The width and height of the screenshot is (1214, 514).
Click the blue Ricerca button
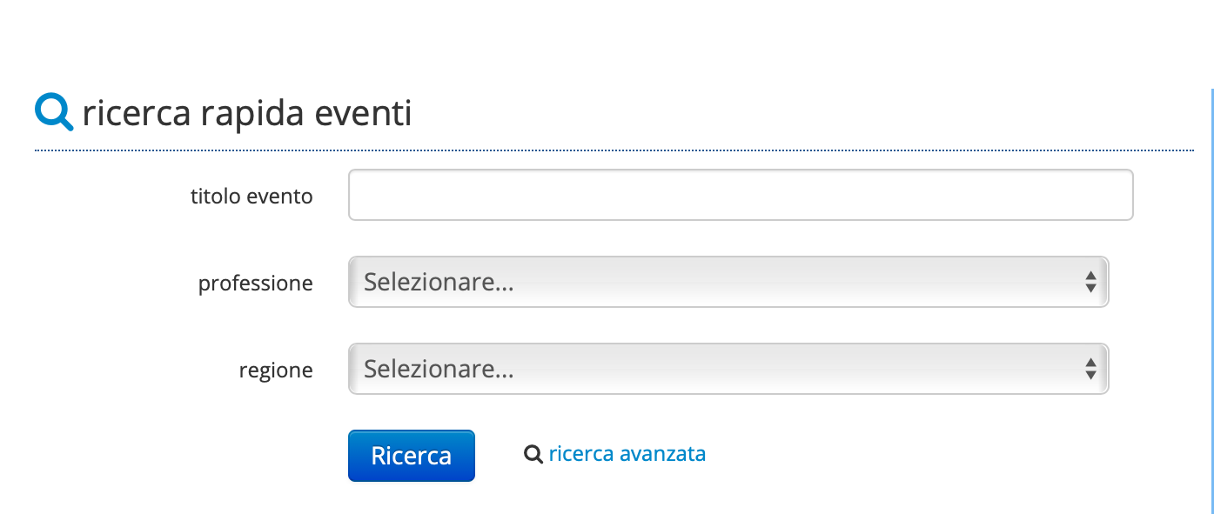412,456
